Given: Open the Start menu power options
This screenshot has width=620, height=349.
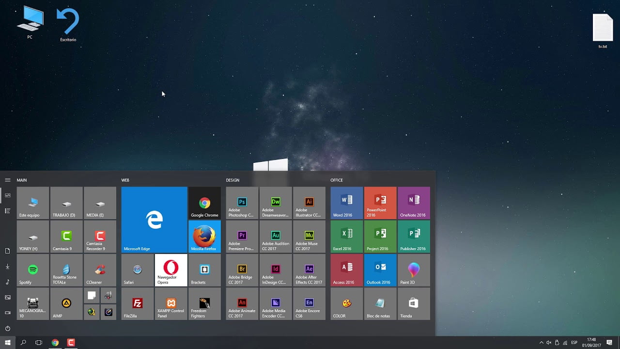Looking at the screenshot, I should click(8, 328).
